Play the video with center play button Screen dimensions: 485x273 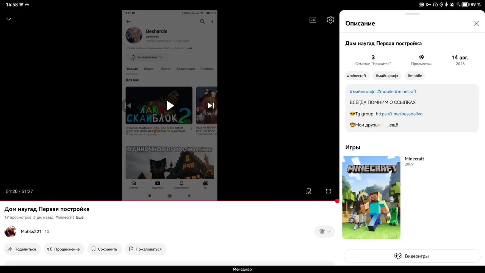tap(170, 105)
